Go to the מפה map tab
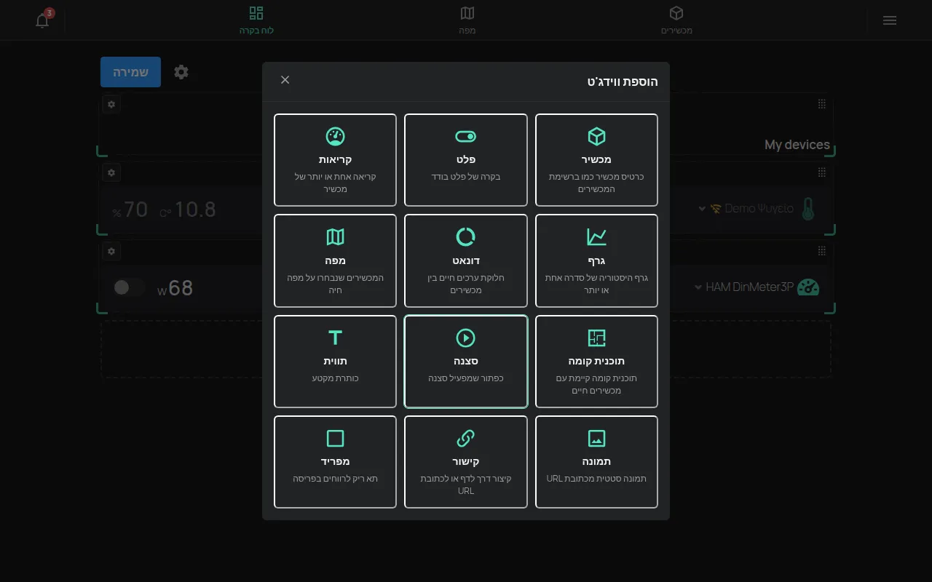 click(467, 20)
